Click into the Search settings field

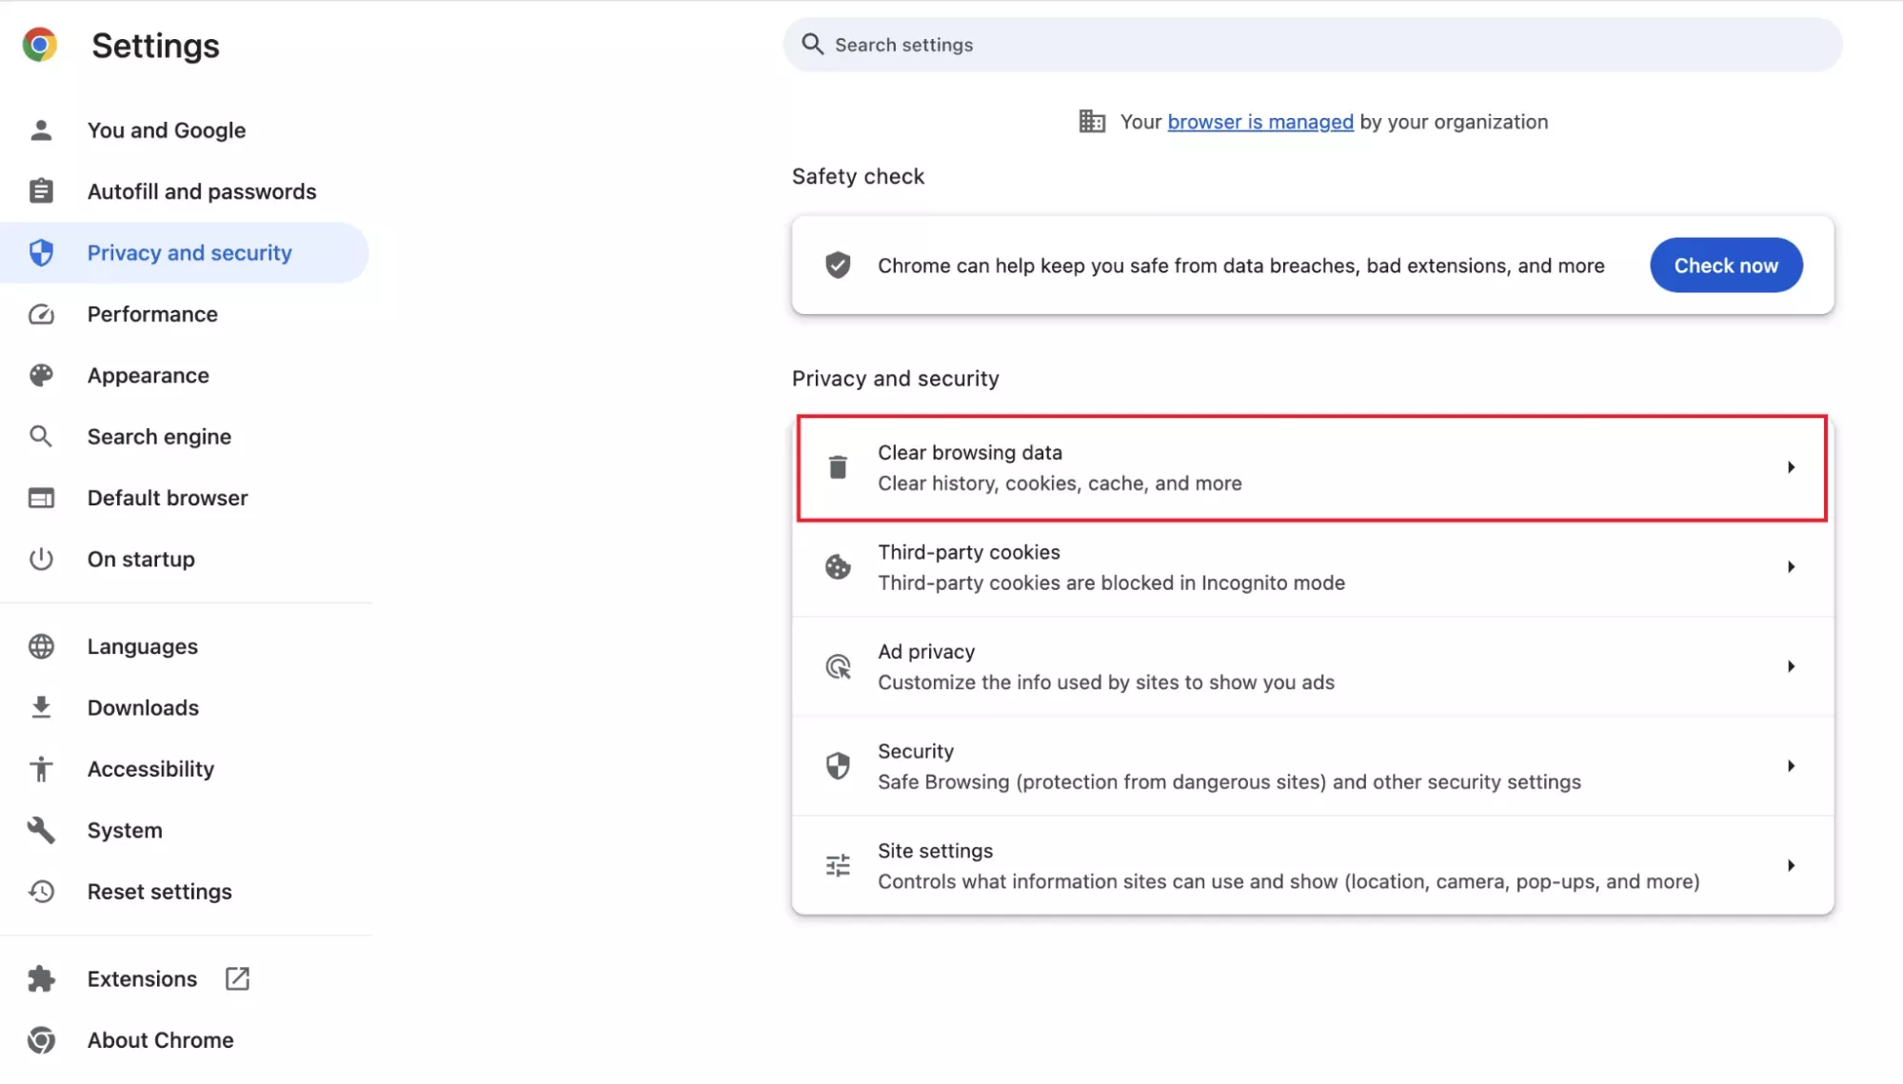pos(1314,45)
